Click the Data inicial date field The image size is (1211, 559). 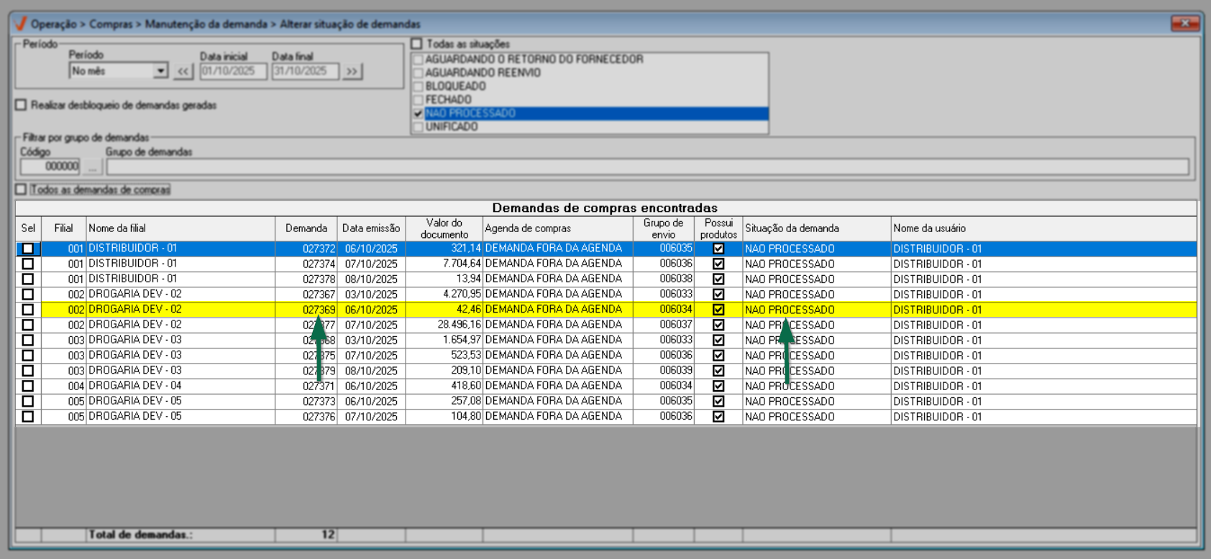(233, 71)
